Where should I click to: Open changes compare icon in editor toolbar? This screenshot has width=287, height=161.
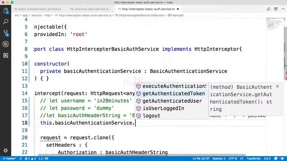269,9
